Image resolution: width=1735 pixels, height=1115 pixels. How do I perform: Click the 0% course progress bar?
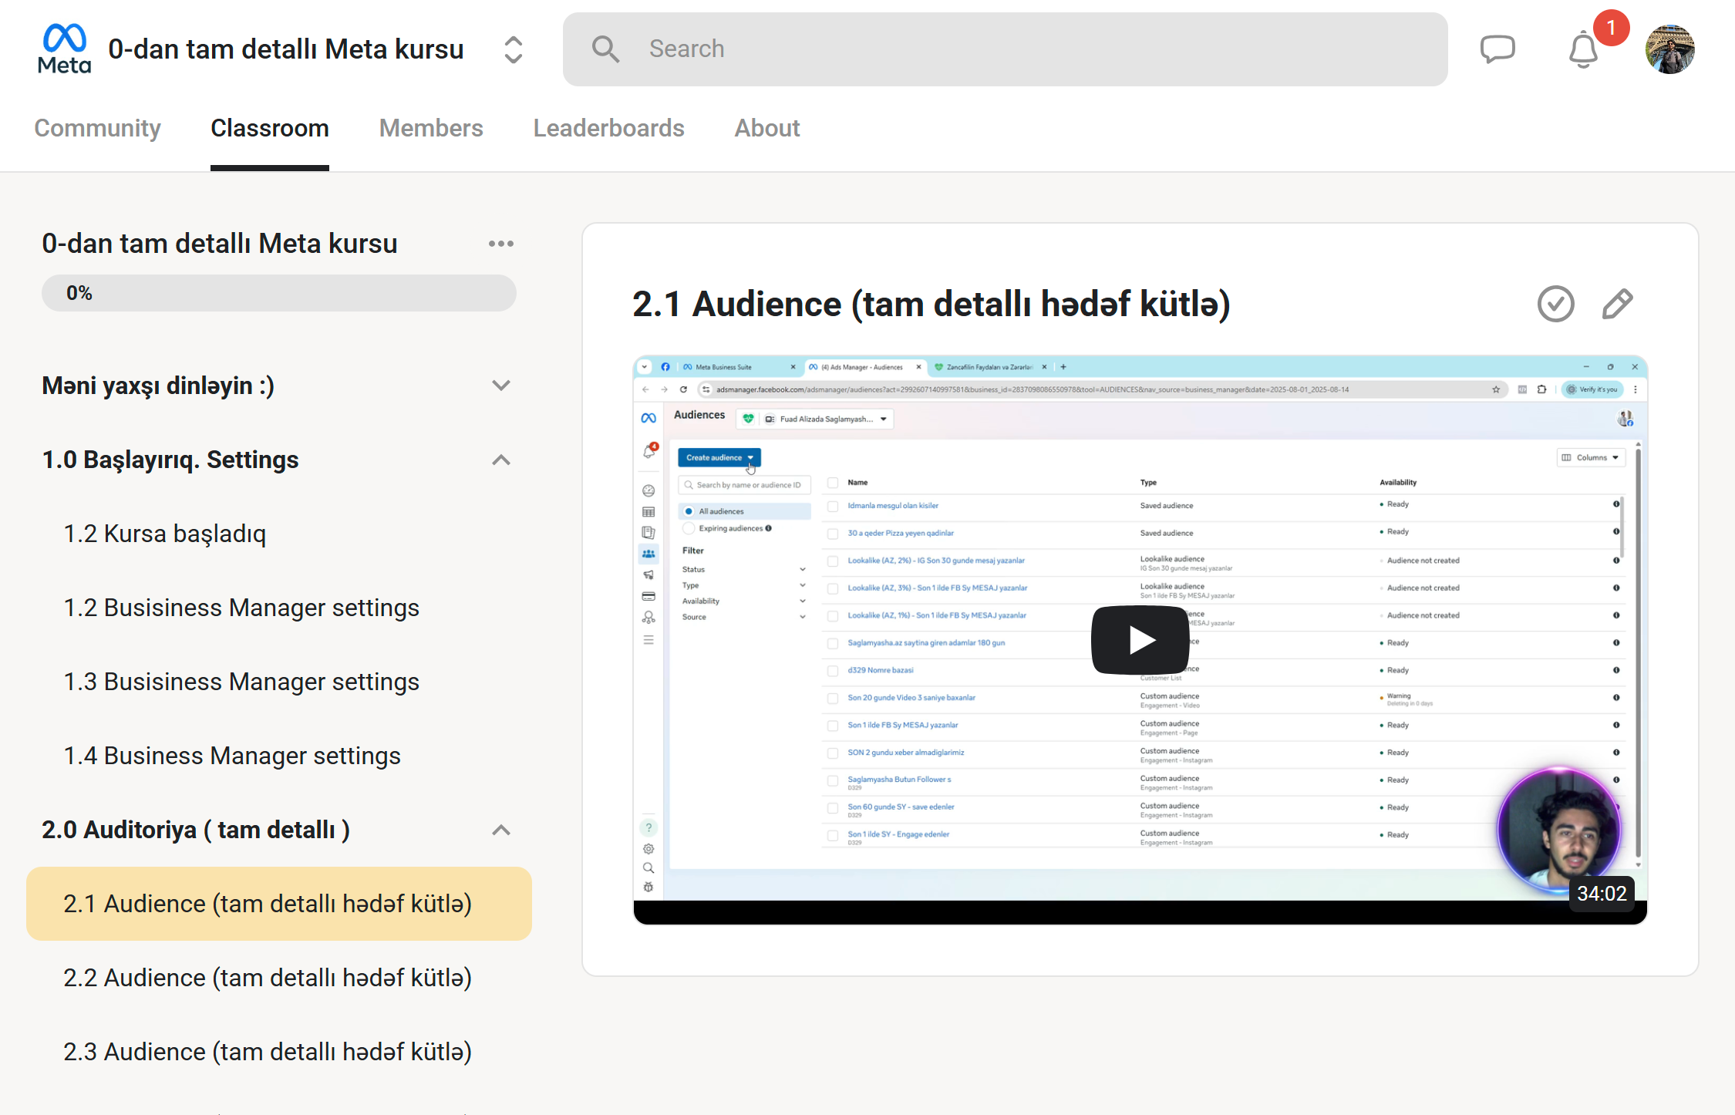point(278,293)
